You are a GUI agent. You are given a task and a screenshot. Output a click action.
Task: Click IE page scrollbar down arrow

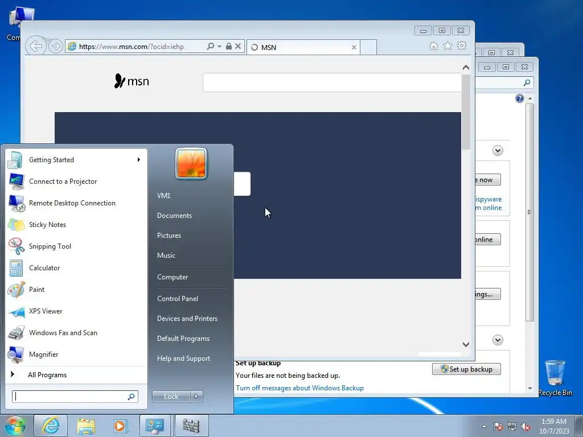[x=466, y=344]
